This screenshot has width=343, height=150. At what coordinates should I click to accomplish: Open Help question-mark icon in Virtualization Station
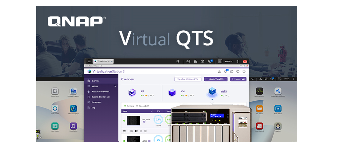coord(238,71)
